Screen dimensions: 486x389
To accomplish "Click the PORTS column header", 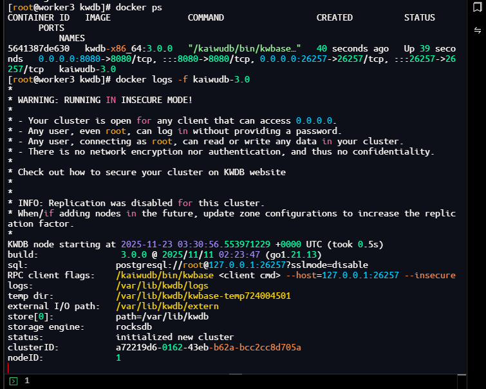I will (x=51, y=28).
